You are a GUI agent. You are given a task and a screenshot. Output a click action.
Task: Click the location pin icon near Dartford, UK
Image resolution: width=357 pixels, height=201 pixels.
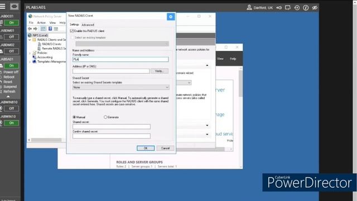pos(249,7)
